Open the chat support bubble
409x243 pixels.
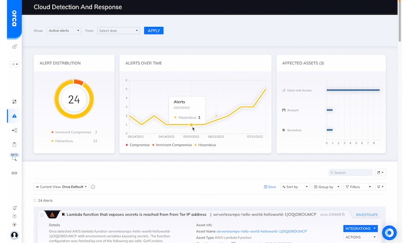389,233
